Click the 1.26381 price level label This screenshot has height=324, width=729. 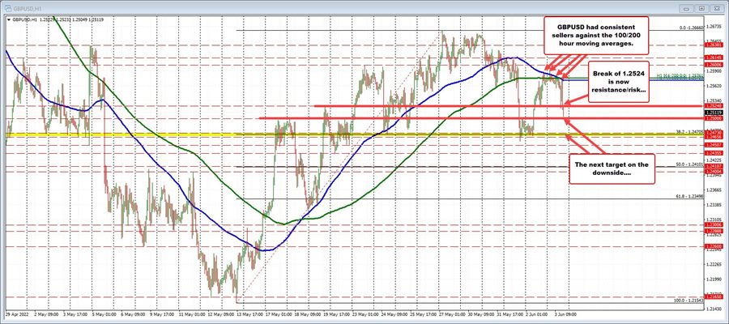tap(713, 45)
